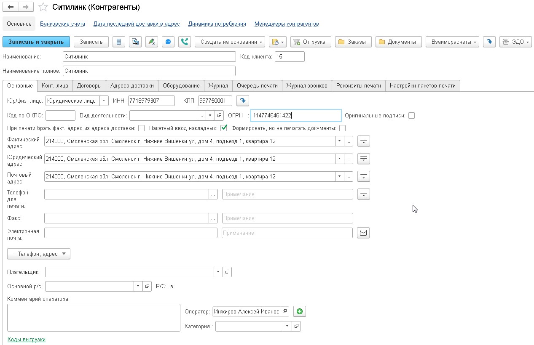The height and width of the screenshot is (345, 534).
Task: Click into the Комментарий оператора text area
Action: pyautogui.click(x=94, y=318)
